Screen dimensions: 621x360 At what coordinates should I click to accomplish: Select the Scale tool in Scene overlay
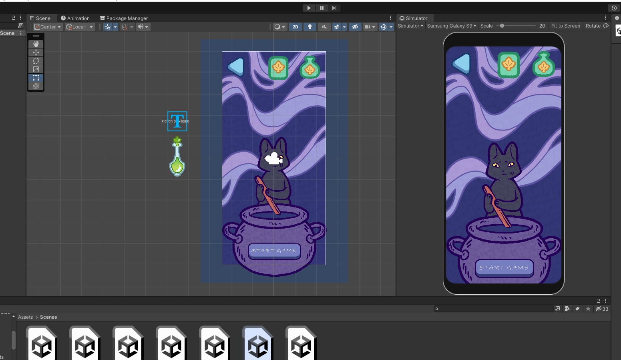[36, 69]
